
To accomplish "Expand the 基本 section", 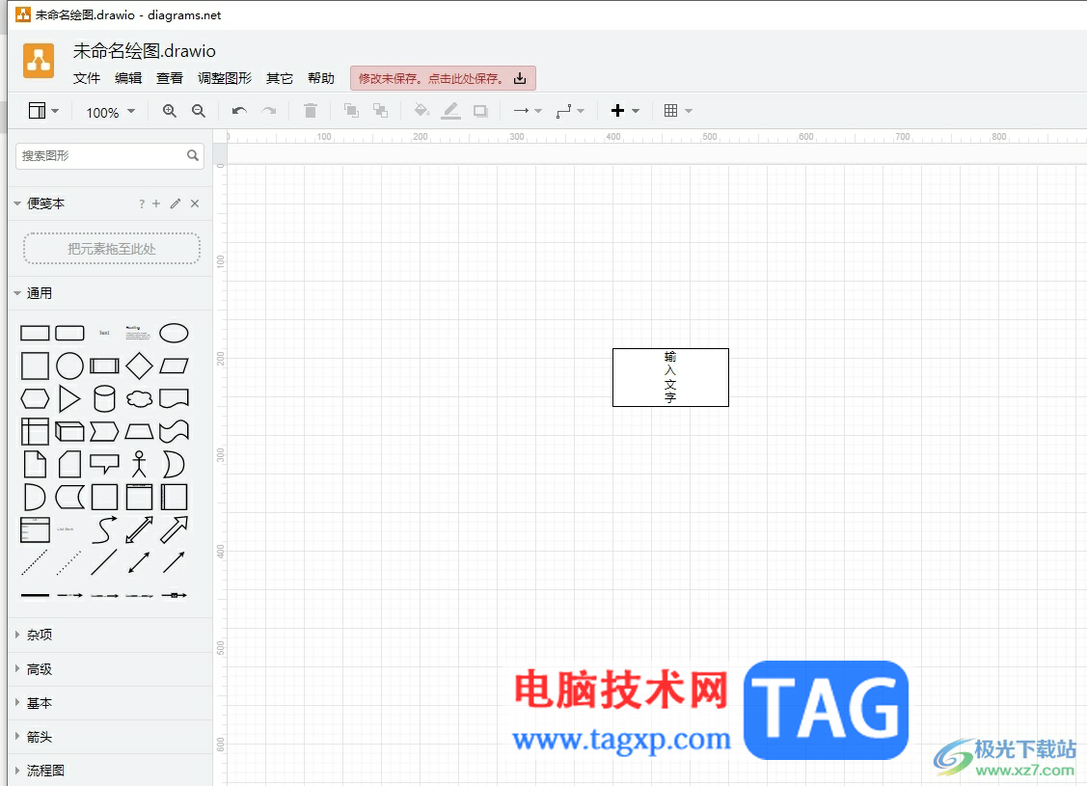I will [33, 703].
